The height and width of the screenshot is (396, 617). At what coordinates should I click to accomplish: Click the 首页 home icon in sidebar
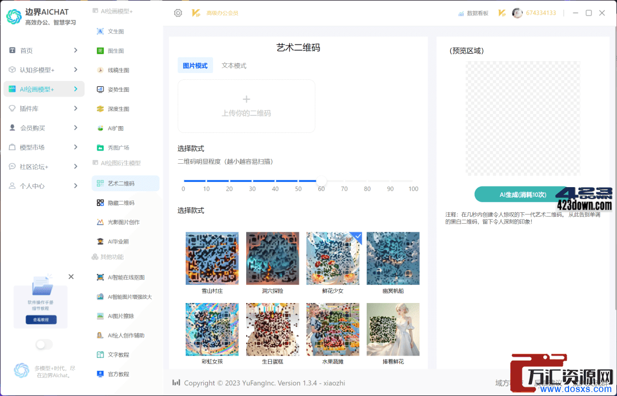[x=12, y=50]
